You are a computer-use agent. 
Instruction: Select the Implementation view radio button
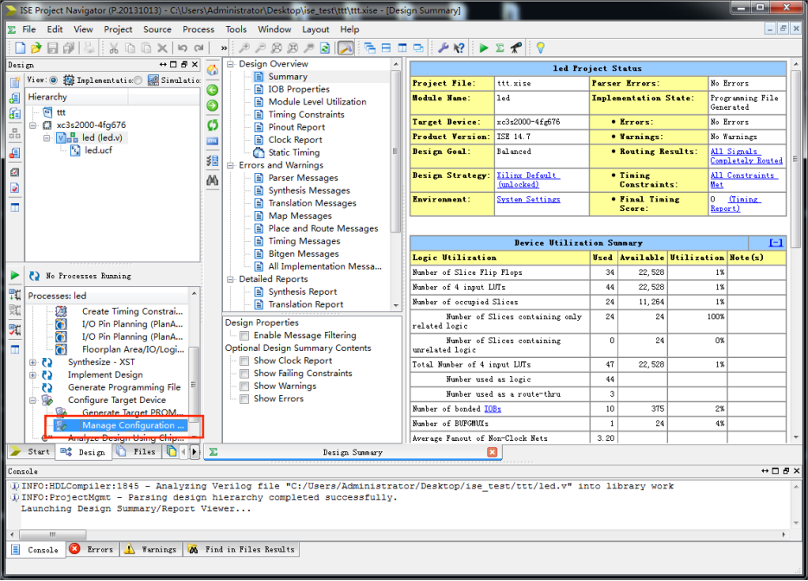pos(54,80)
